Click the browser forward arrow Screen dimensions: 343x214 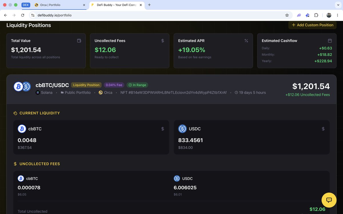pos(14,15)
